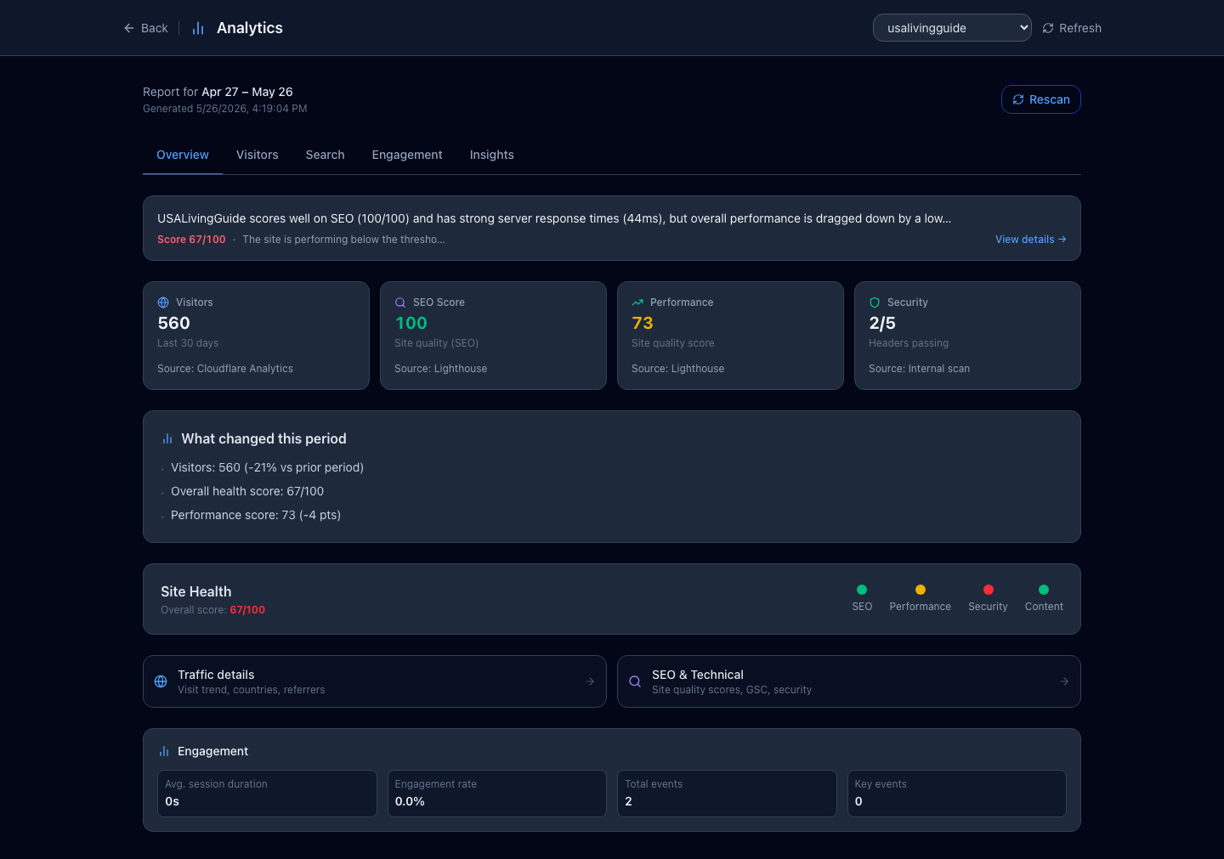This screenshot has width=1224, height=859.
Task: Click the Site Health overall score 67/100
Action: (247, 610)
